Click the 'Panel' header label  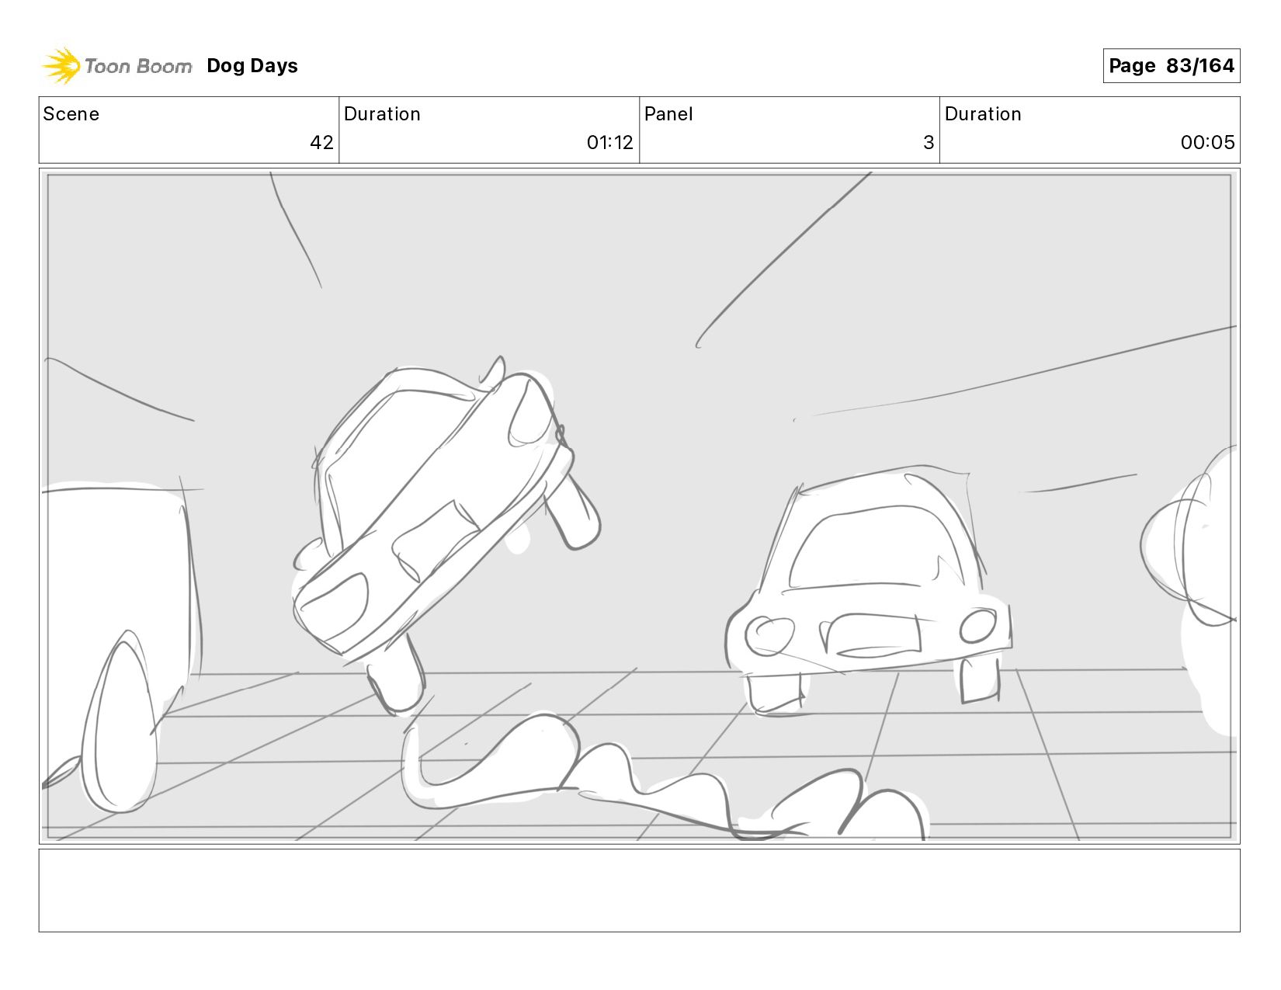point(668,114)
